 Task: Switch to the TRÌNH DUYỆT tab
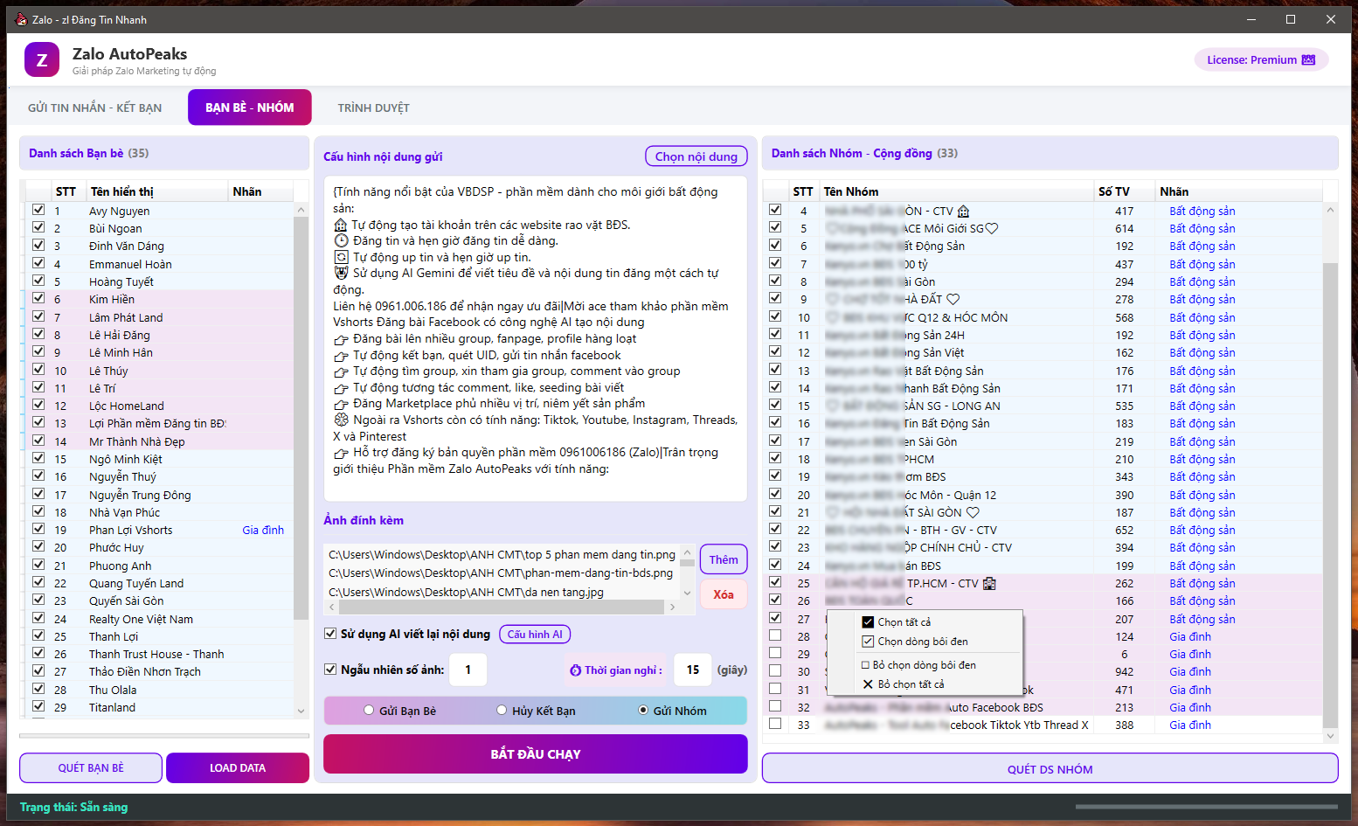pyautogui.click(x=373, y=108)
